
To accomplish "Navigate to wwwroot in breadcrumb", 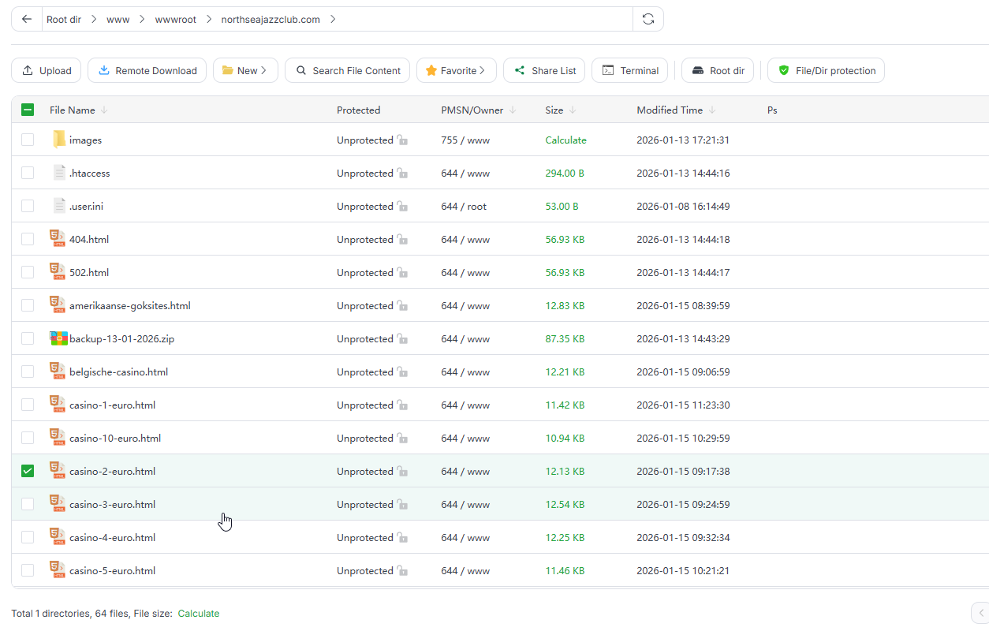I will pyautogui.click(x=175, y=20).
